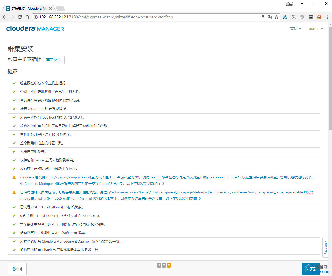The image size is (332, 276).
Task: Click the green check for 检查 /etc/hosts row
Action: (x=14, y=109)
